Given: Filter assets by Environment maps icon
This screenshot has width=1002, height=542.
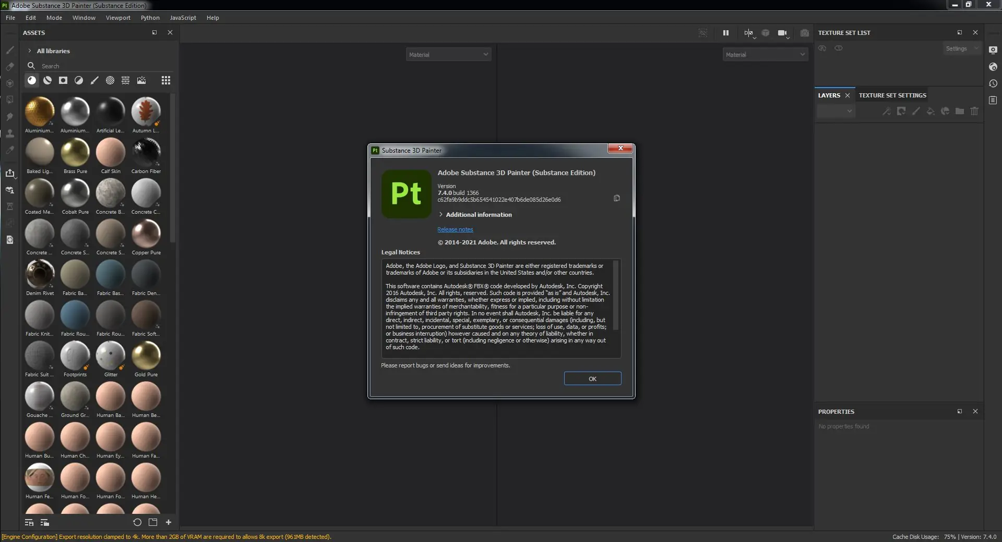Looking at the screenshot, I should (141, 80).
